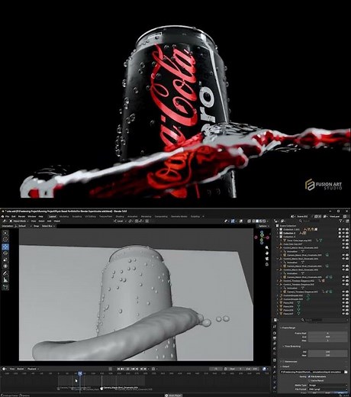The width and height of the screenshot is (351, 397).
Task: Select the Add Cube tool
Action: 5,287
